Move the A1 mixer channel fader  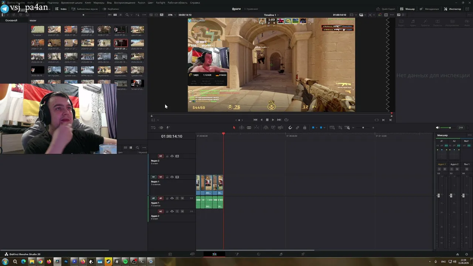tap(439, 195)
